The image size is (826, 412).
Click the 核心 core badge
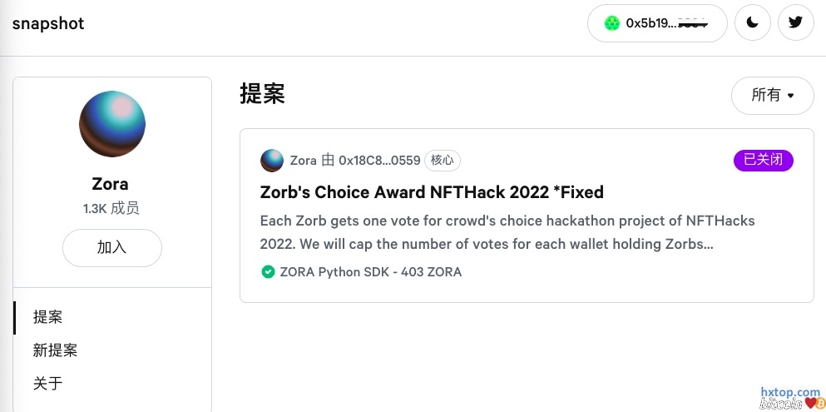coord(443,161)
